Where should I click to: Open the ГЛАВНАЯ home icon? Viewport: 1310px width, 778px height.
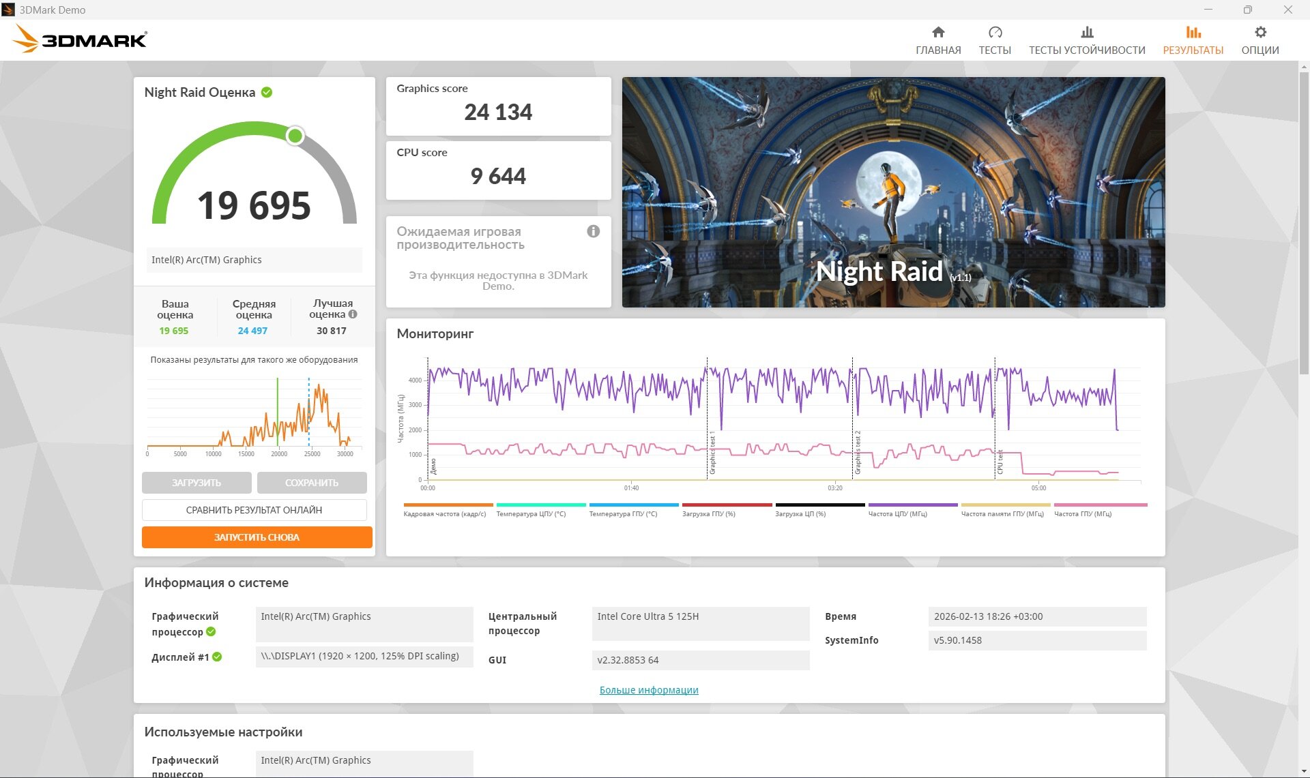click(x=938, y=32)
